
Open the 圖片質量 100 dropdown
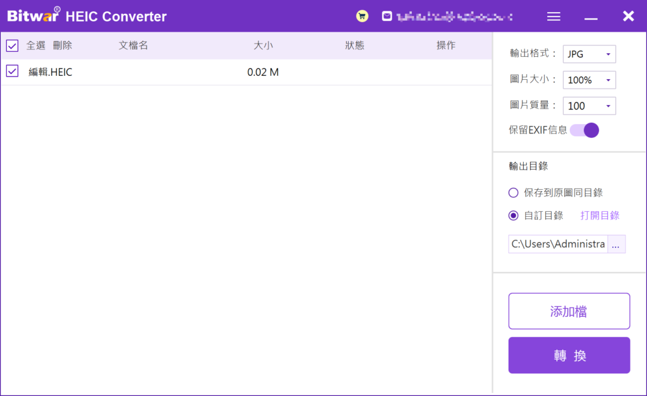[x=589, y=106]
